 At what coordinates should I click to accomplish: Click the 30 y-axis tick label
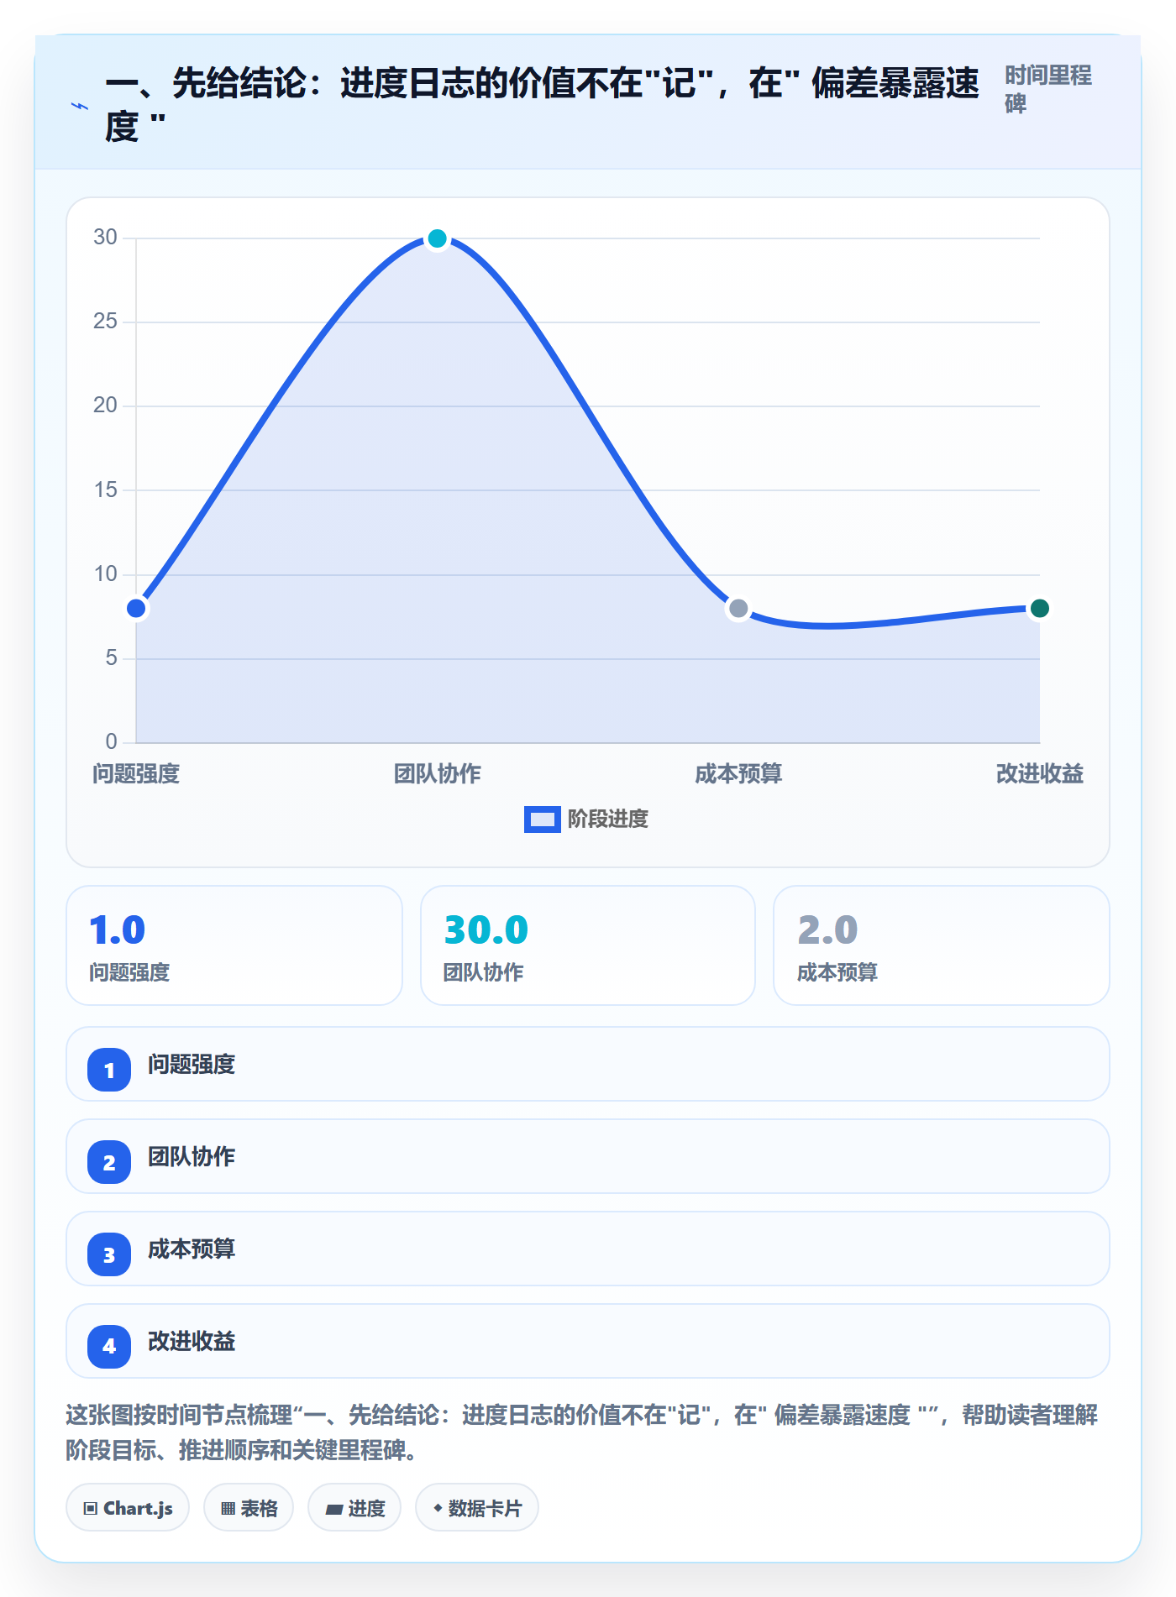[105, 238]
